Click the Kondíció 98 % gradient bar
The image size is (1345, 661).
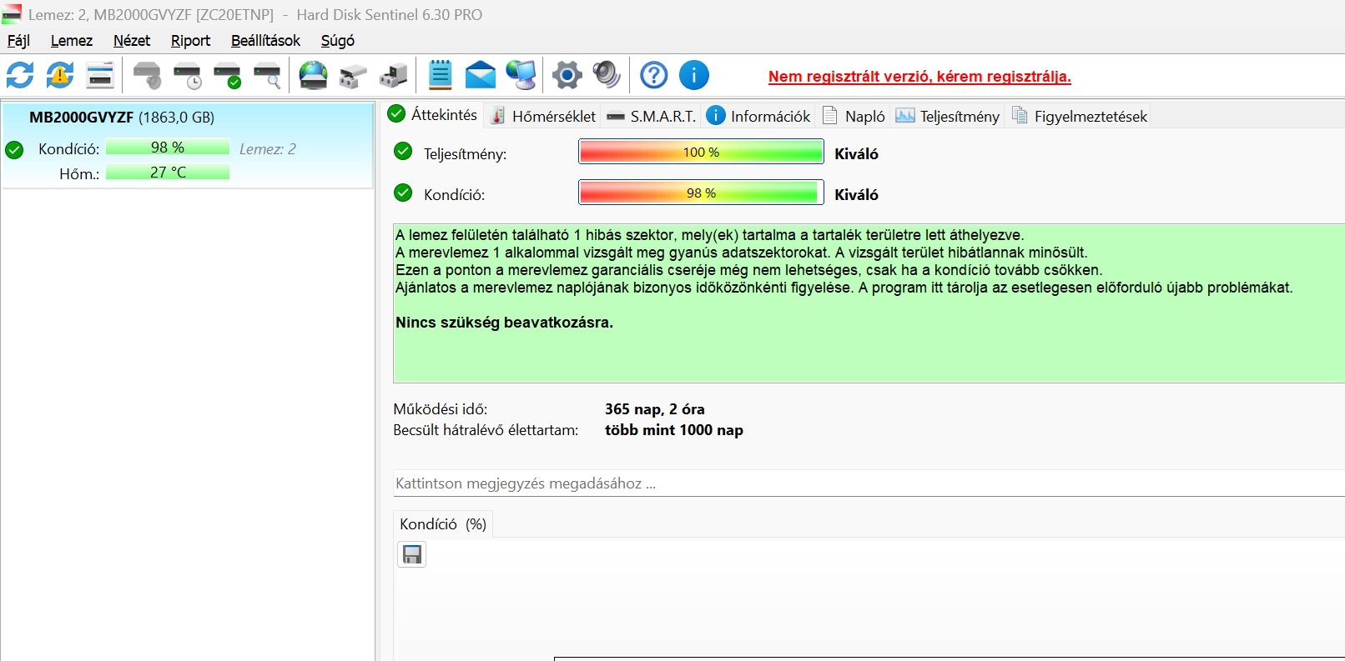coord(701,193)
